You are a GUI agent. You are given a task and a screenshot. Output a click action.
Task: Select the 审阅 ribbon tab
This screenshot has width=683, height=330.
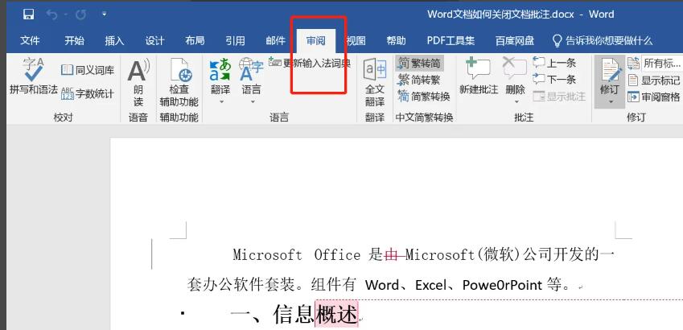tap(316, 41)
